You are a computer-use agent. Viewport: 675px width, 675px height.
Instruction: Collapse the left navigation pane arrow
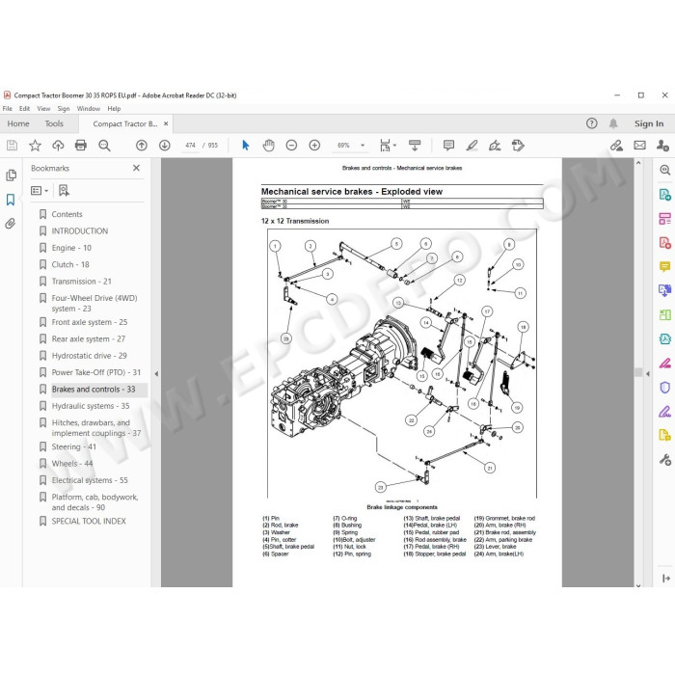[x=156, y=374]
